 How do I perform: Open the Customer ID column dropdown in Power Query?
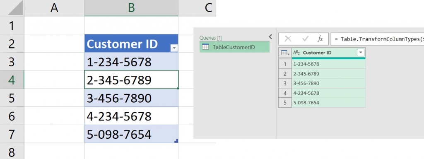pos(361,53)
